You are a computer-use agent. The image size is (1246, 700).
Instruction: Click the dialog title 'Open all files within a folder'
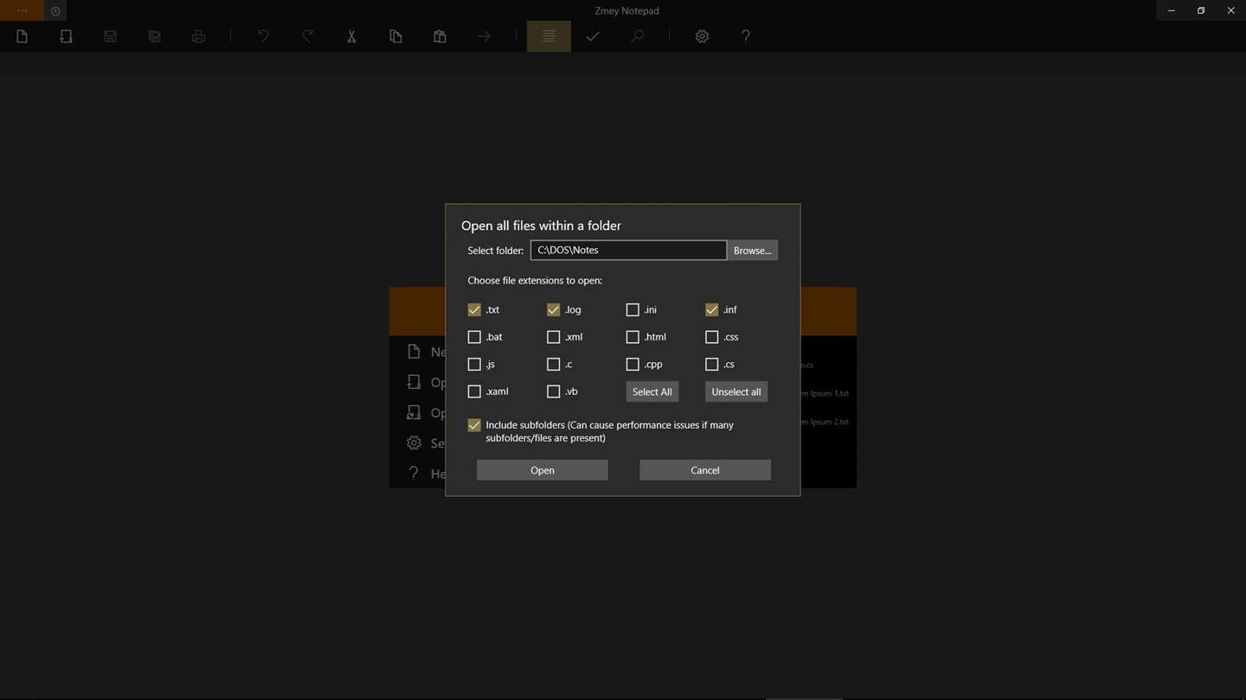click(x=541, y=226)
